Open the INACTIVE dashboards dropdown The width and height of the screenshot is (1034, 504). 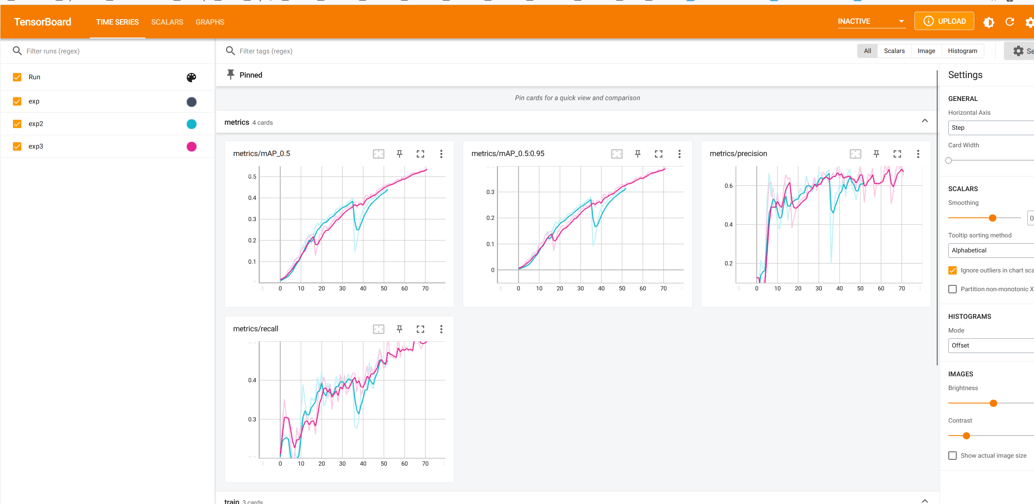(x=871, y=21)
